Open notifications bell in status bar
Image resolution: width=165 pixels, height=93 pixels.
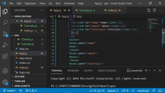click(x=160, y=91)
